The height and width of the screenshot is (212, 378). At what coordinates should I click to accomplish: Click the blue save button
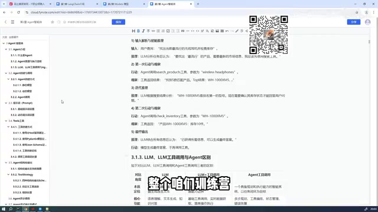(x=118, y=22)
